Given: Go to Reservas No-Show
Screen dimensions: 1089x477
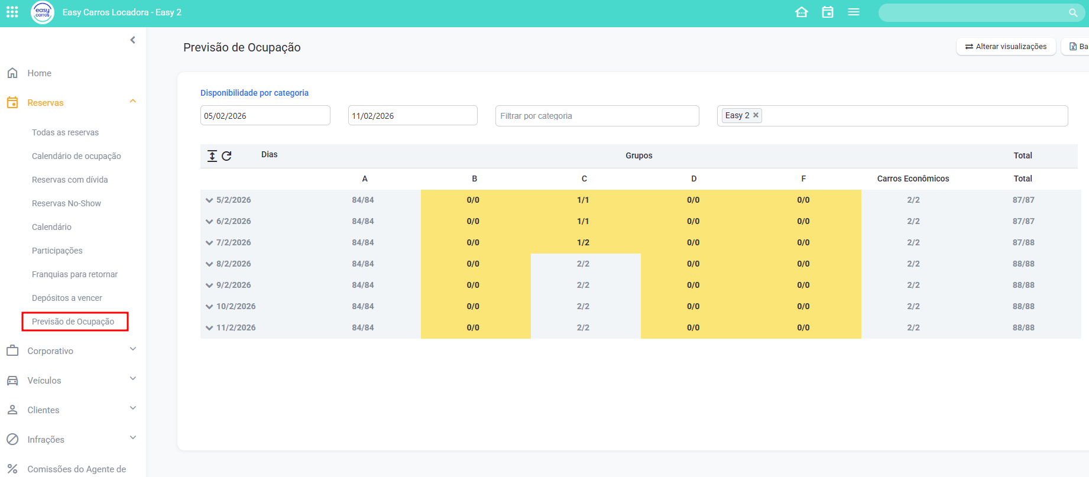Looking at the screenshot, I should tap(66, 203).
